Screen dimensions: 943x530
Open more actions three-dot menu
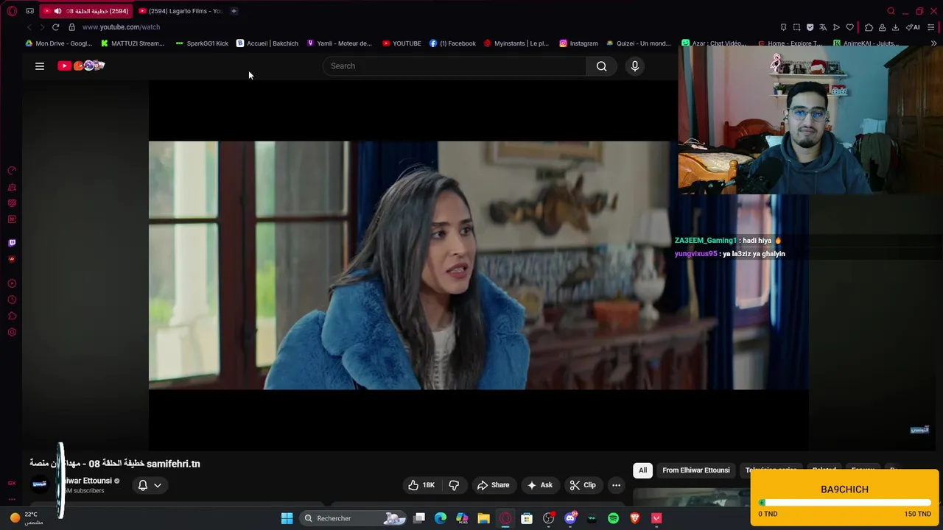pyautogui.click(x=617, y=485)
